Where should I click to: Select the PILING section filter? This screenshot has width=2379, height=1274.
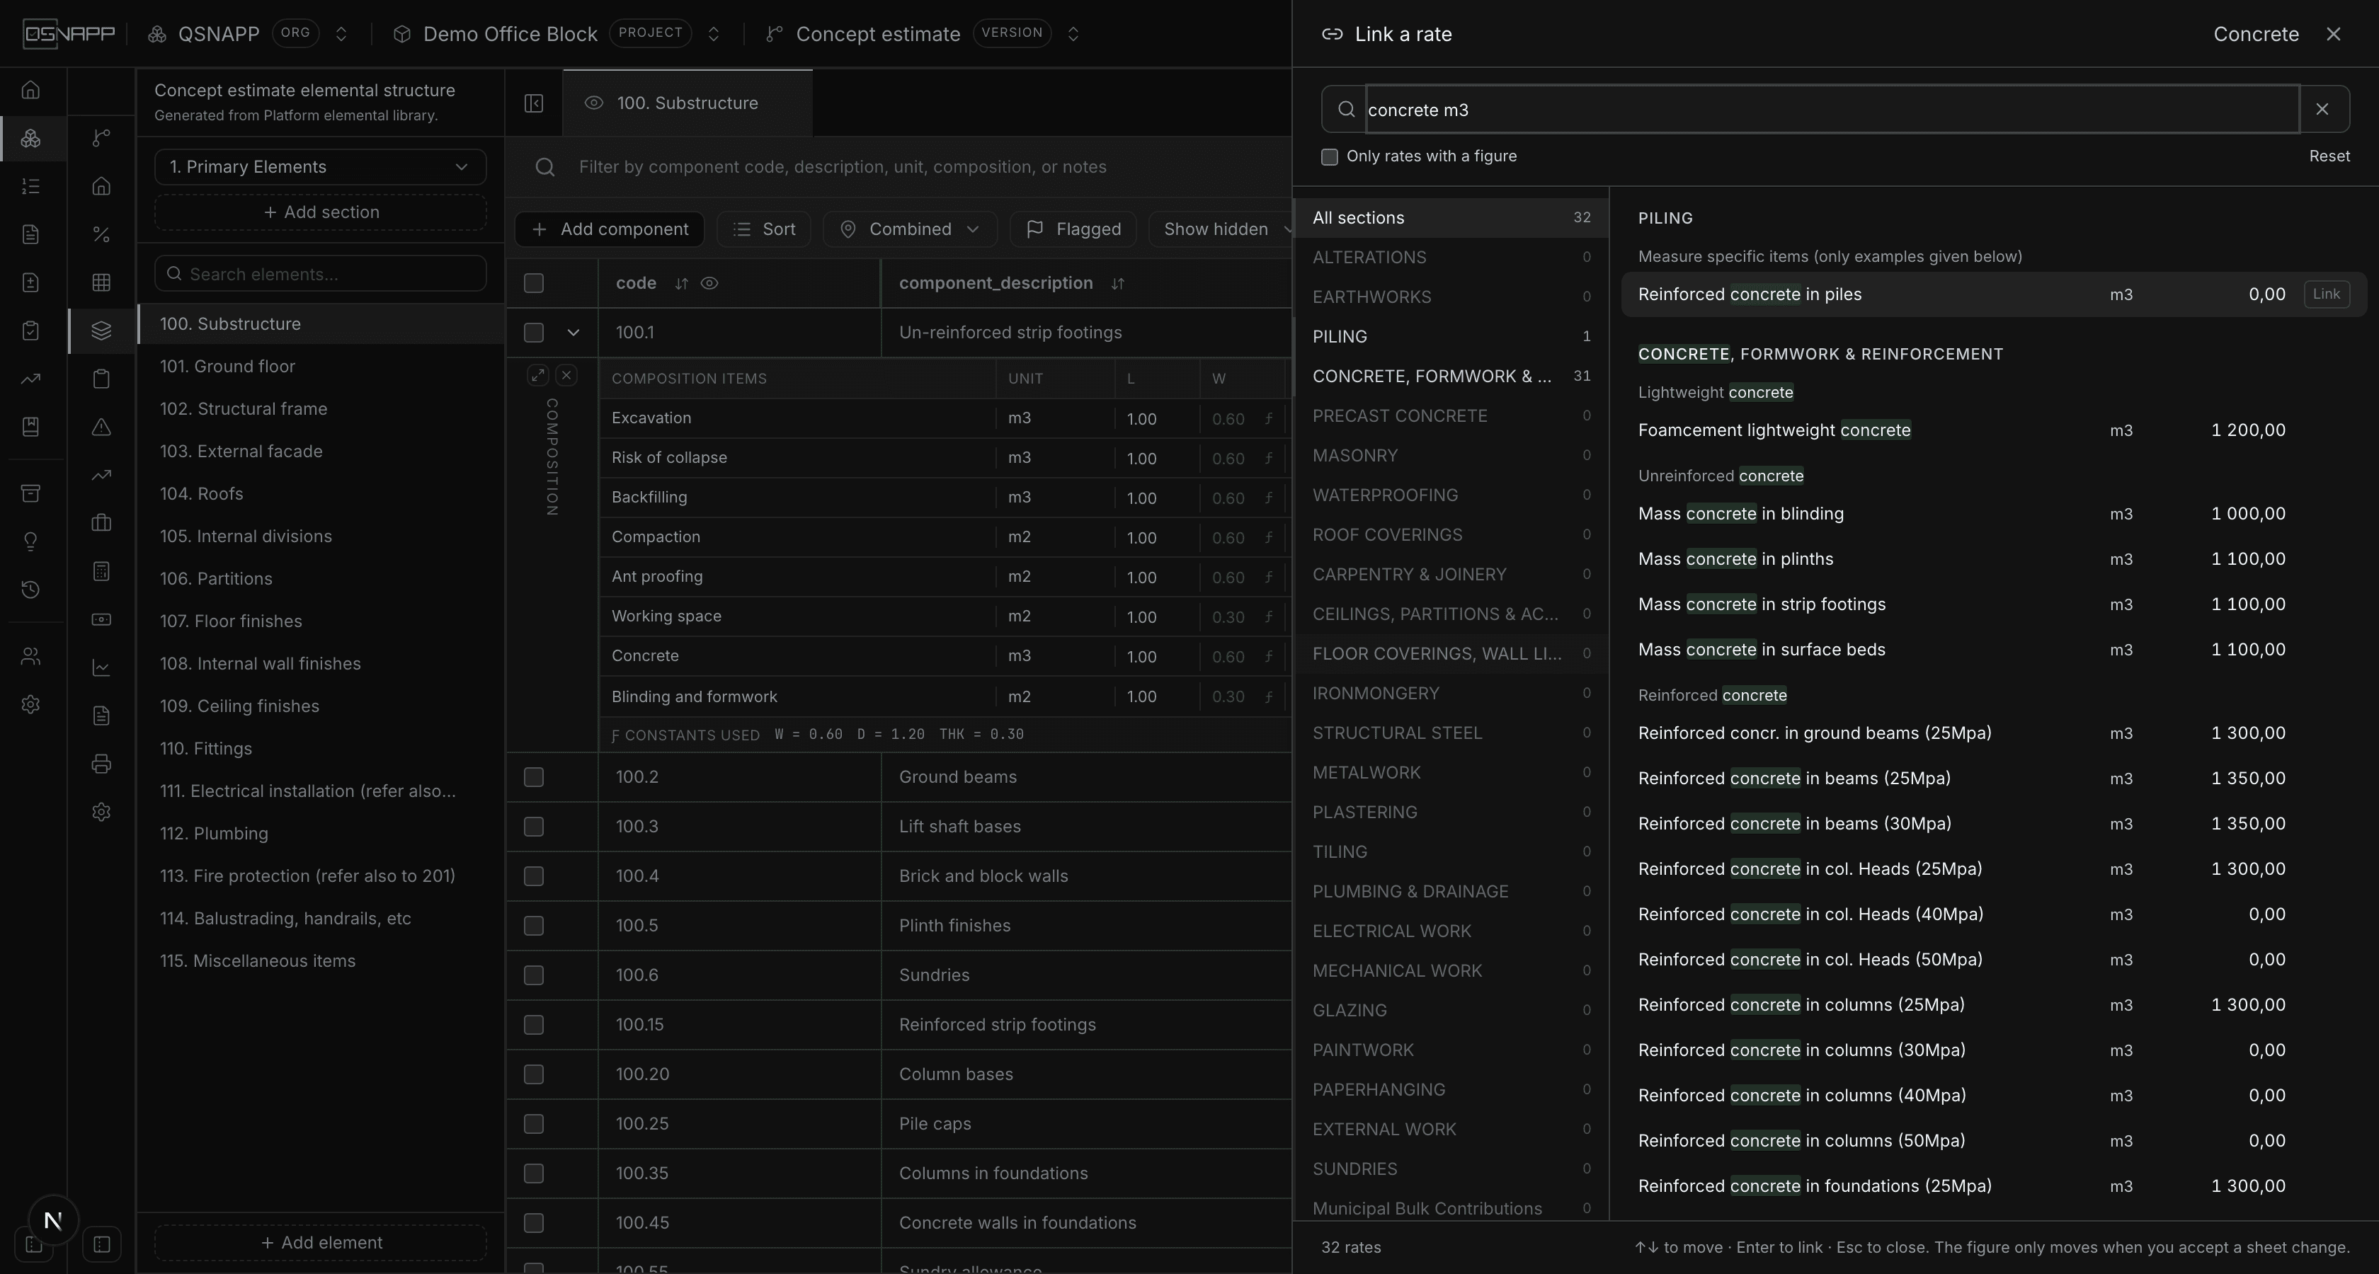tap(1451, 337)
